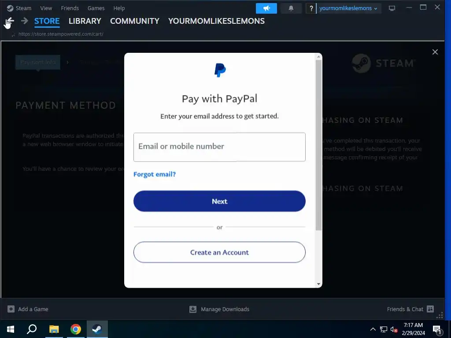
Task: Click the Pay with PayPal heading
Action: (x=219, y=99)
